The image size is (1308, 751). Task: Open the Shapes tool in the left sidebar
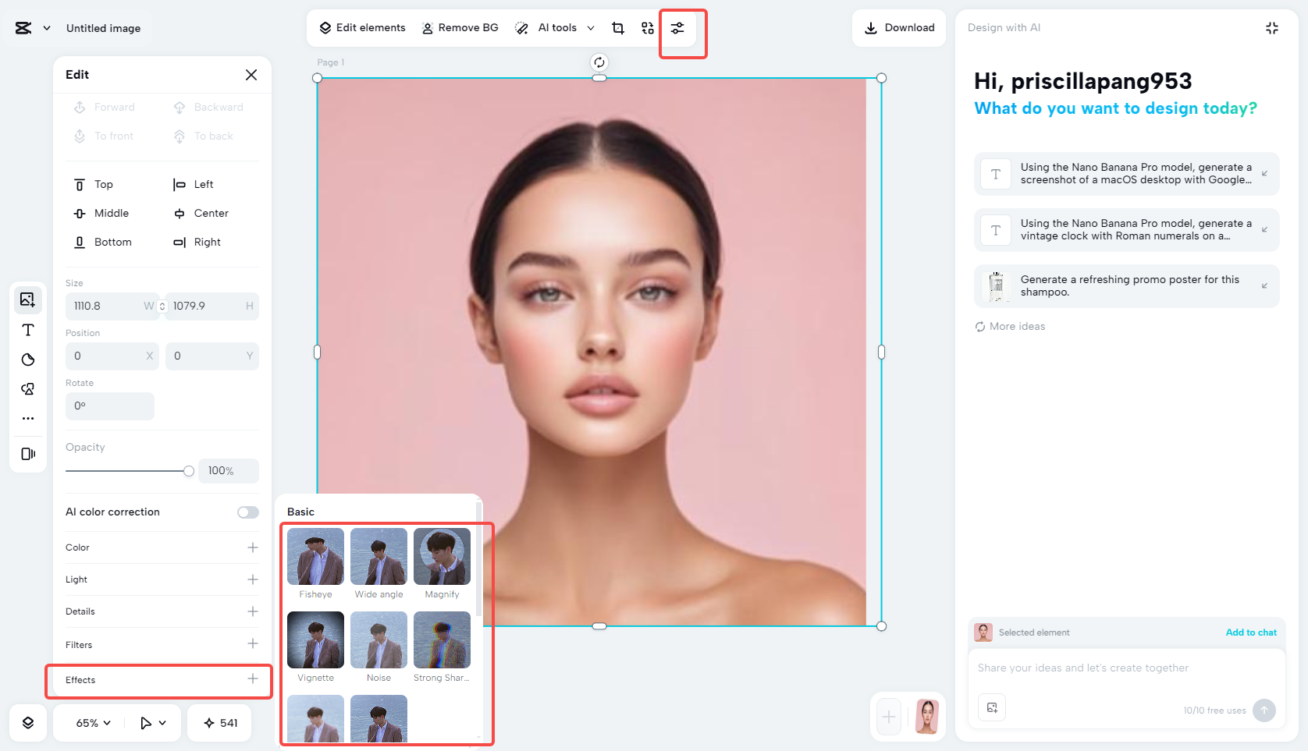tap(27, 360)
